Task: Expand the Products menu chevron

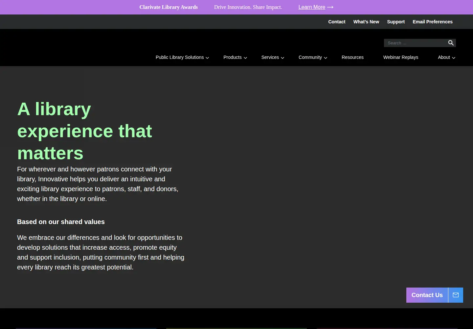Action: tap(245, 58)
